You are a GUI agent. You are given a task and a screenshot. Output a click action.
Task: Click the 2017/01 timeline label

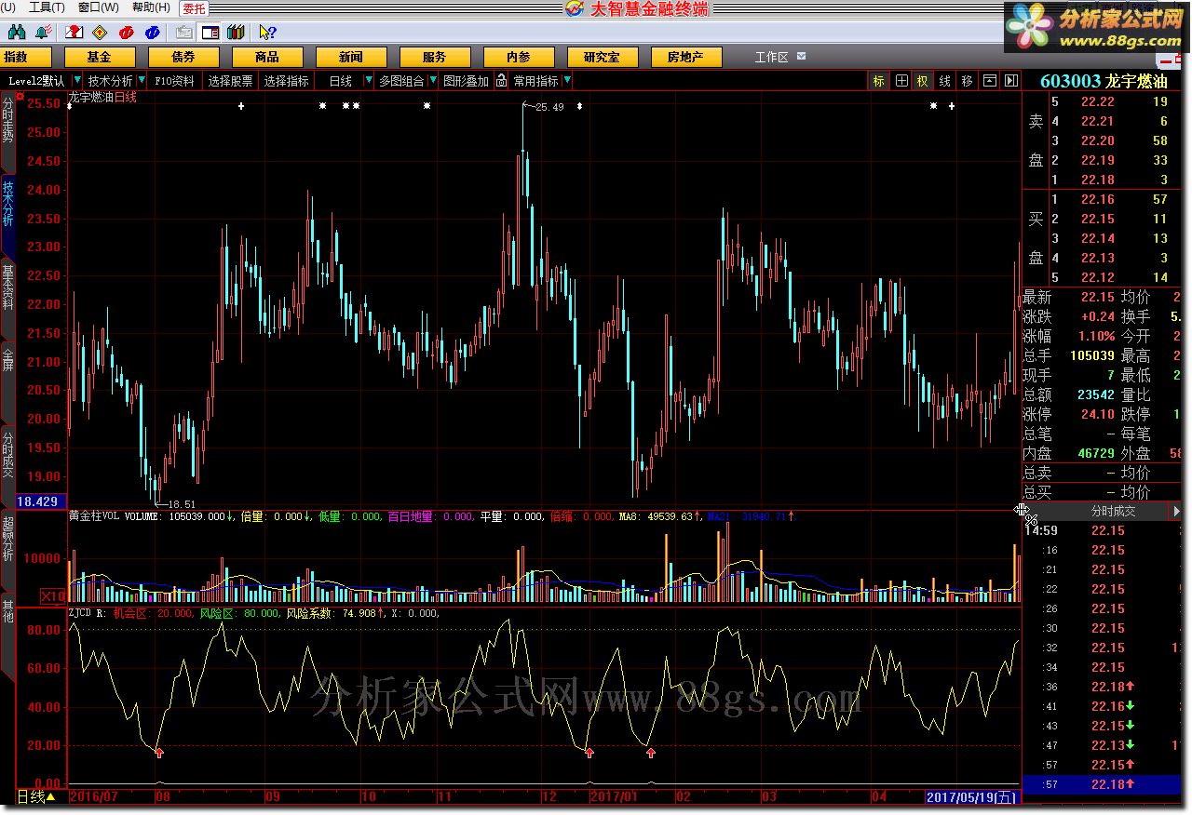tap(616, 797)
